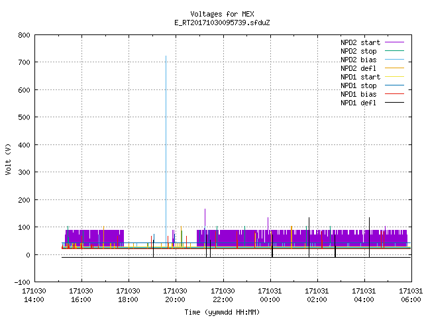Click the purple NPD2 start legend line
The height and width of the screenshot is (318, 424).
(394, 42)
